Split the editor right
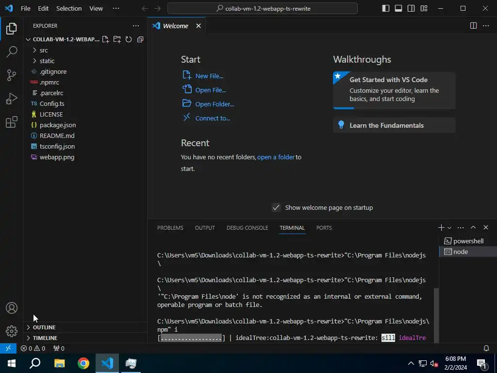The image size is (497, 373). 473,26
